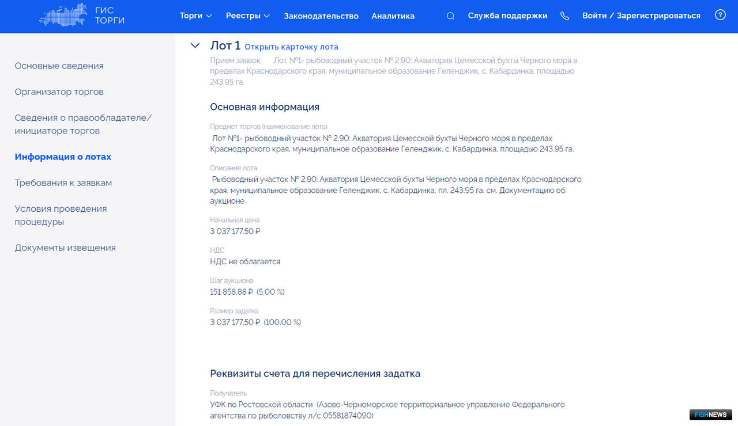Select Информация о лотах in sidebar
The width and height of the screenshot is (738, 426).
pyautogui.click(x=63, y=157)
